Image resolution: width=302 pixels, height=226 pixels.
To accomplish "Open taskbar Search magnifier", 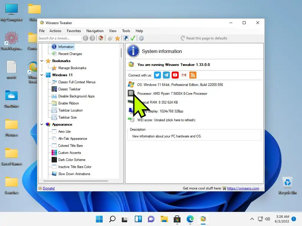I will pyautogui.click(x=112, y=219).
